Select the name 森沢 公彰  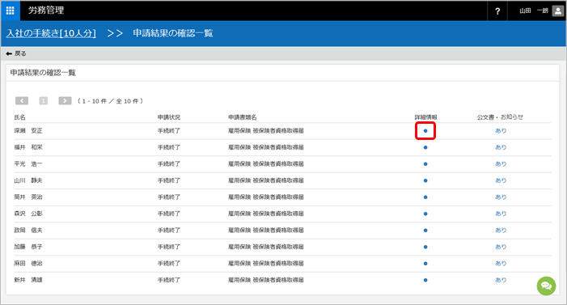28,214
